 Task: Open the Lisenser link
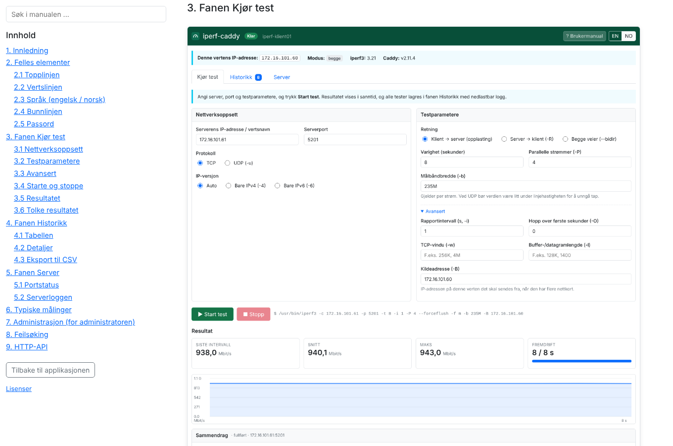(19, 389)
